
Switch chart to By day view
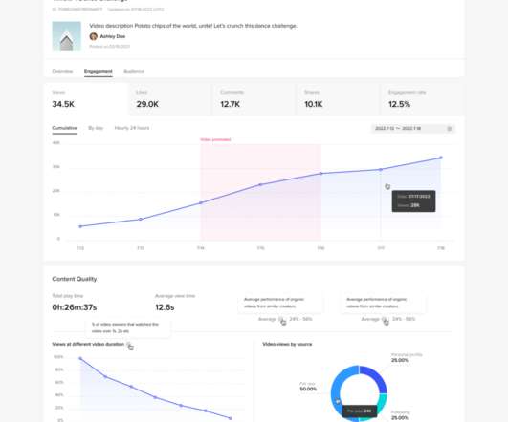[96, 128]
